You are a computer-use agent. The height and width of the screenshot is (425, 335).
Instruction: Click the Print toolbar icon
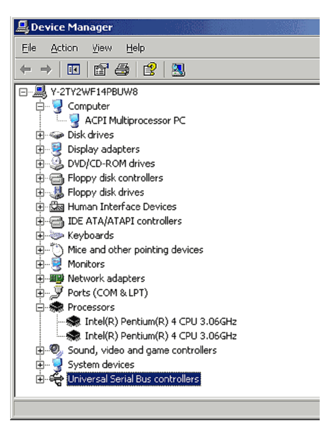(122, 70)
